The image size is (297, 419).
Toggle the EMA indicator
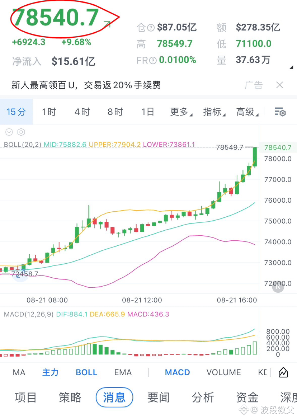coord(123,372)
